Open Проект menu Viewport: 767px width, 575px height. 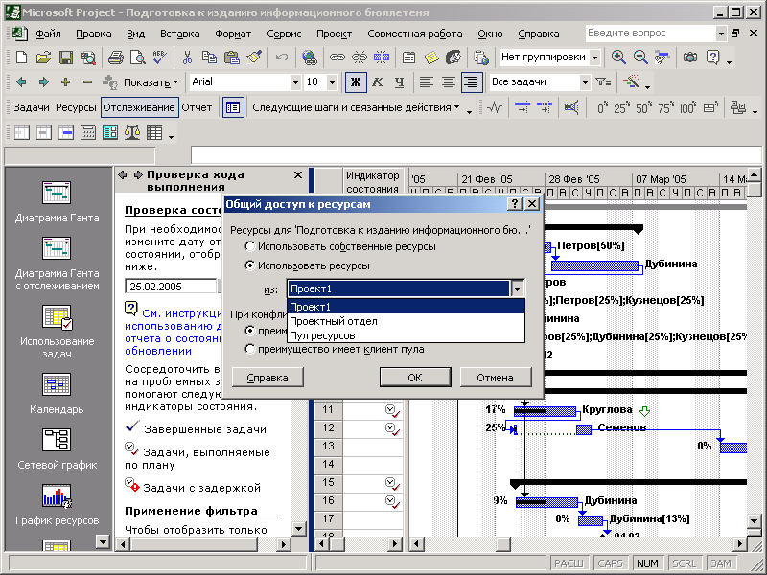coord(334,34)
